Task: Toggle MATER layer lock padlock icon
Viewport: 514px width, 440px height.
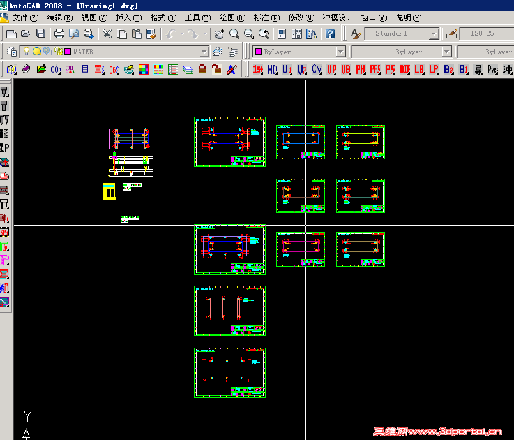Action: tap(59, 51)
